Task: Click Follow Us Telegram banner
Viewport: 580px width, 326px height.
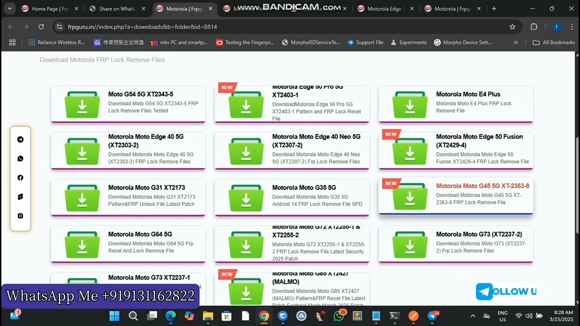Action: (x=506, y=292)
